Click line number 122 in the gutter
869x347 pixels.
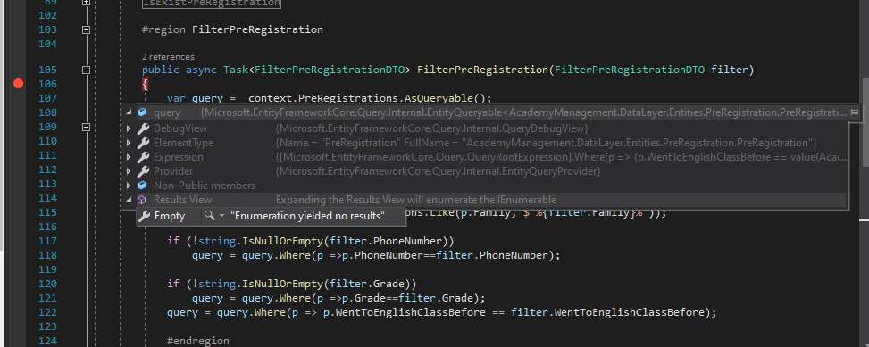47,313
